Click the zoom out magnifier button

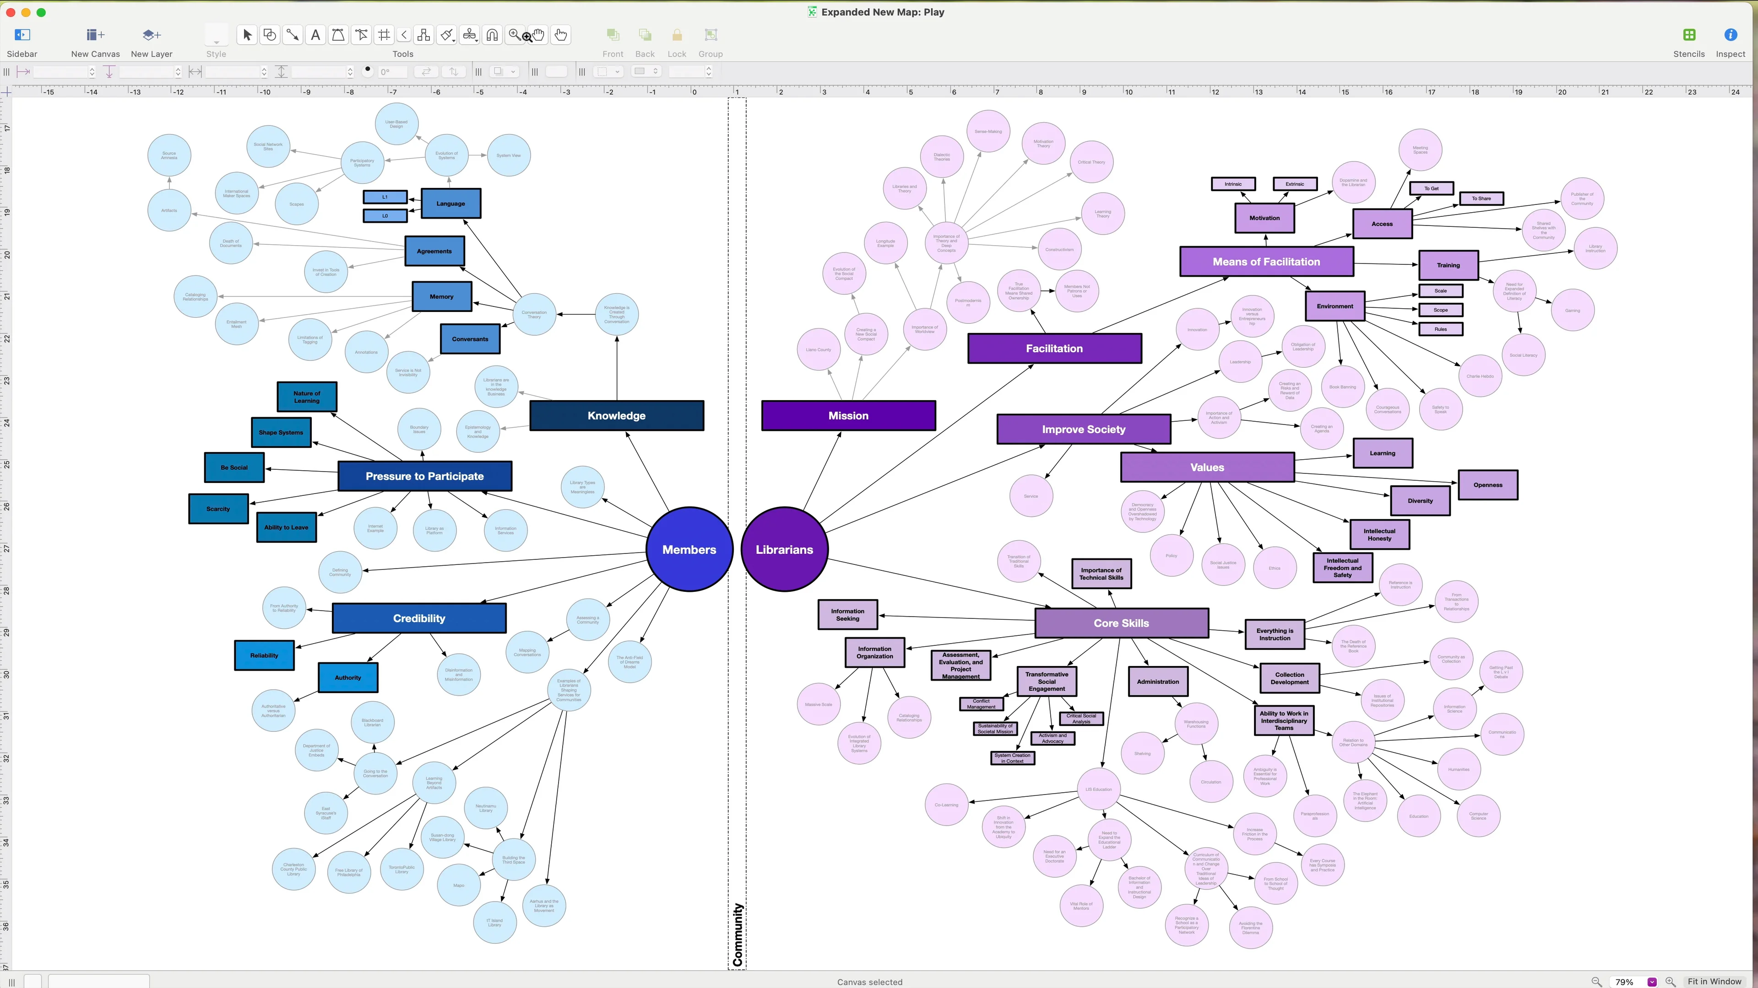[1596, 982]
